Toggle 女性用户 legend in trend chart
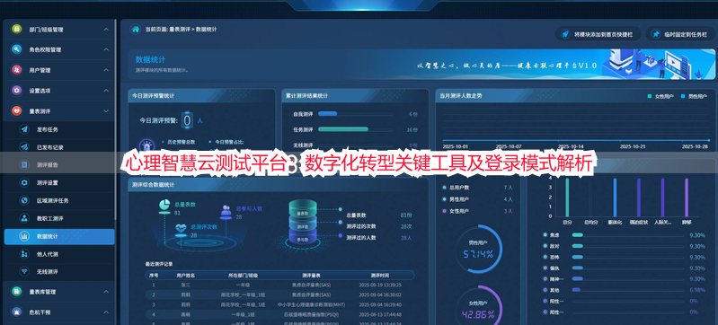 click(x=660, y=96)
